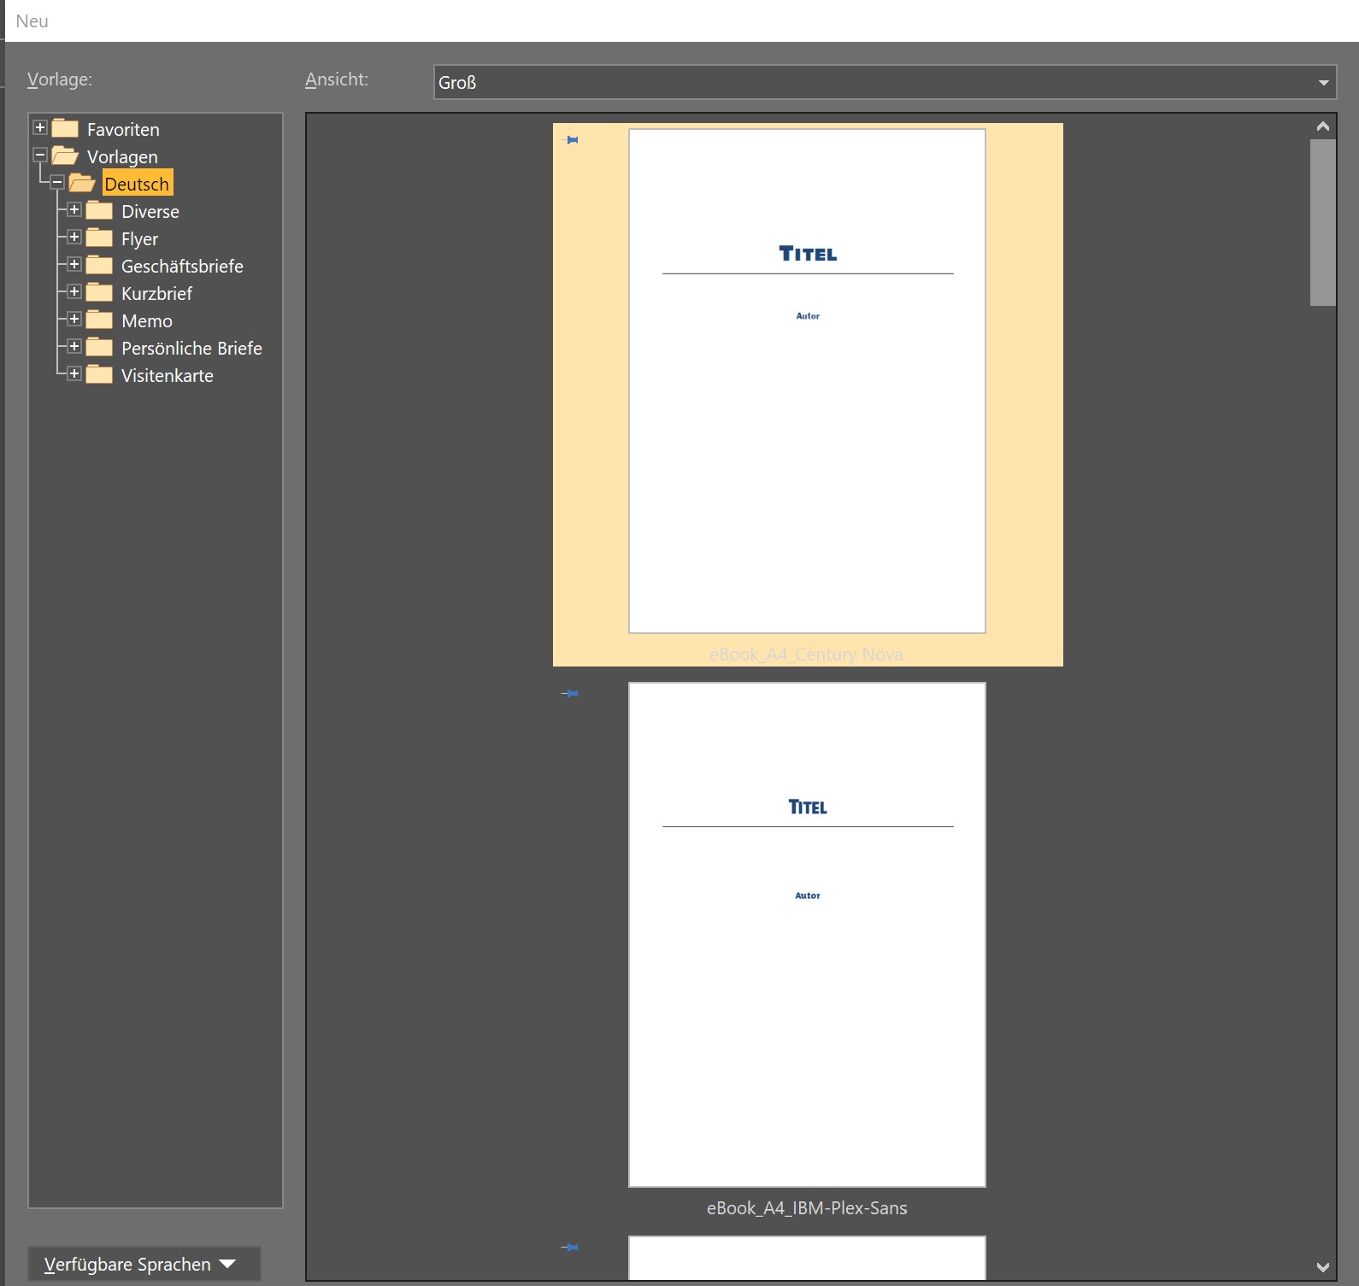This screenshot has height=1286, width=1359.
Task: Select the highlighted Deutsch tree item
Action: (x=137, y=184)
